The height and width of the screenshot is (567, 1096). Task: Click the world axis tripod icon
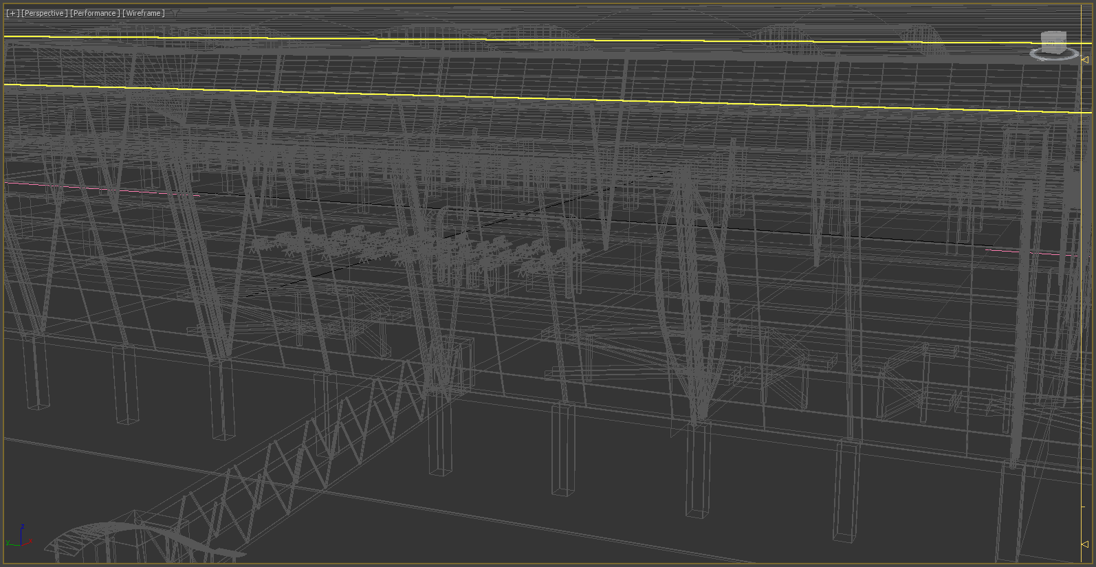click(x=21, y=537)
